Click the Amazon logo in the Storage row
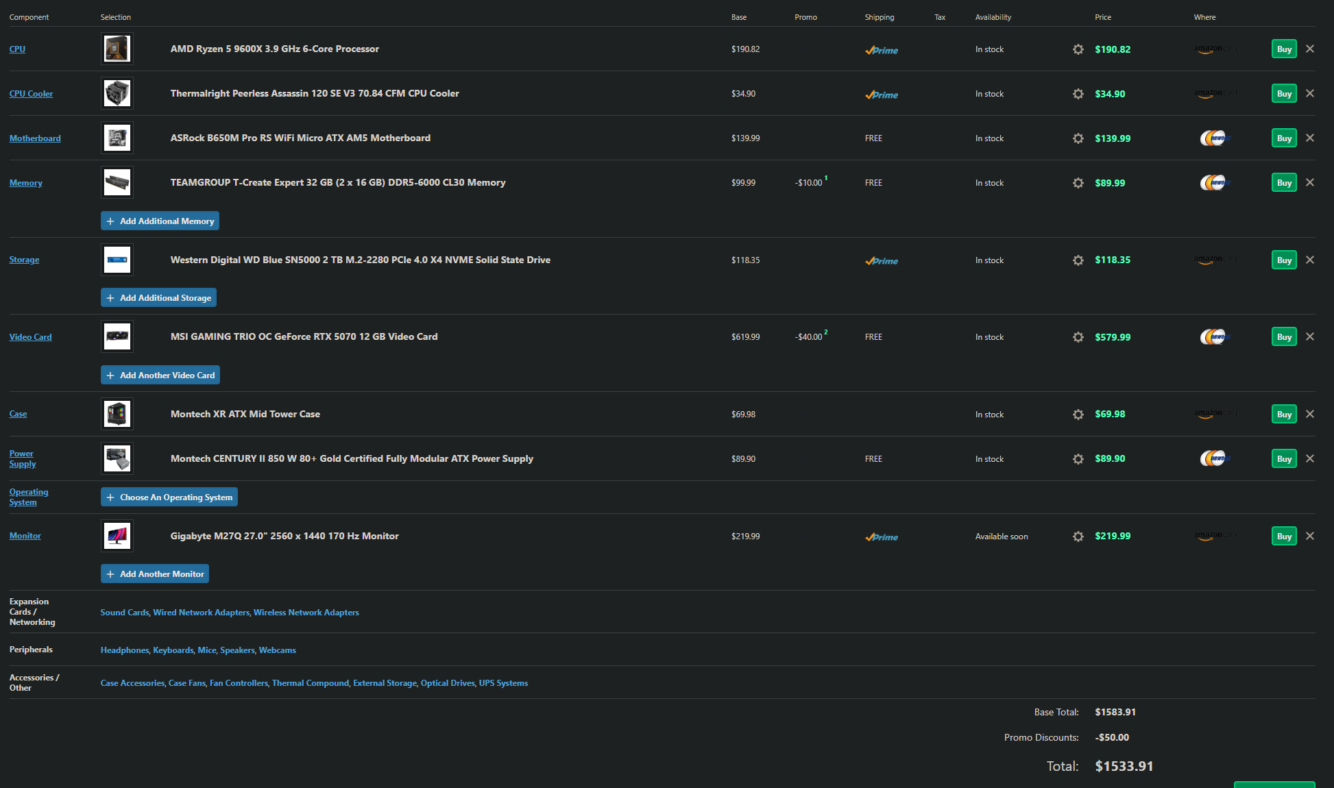This screenshot has height=788, width=1334. 1215,260
